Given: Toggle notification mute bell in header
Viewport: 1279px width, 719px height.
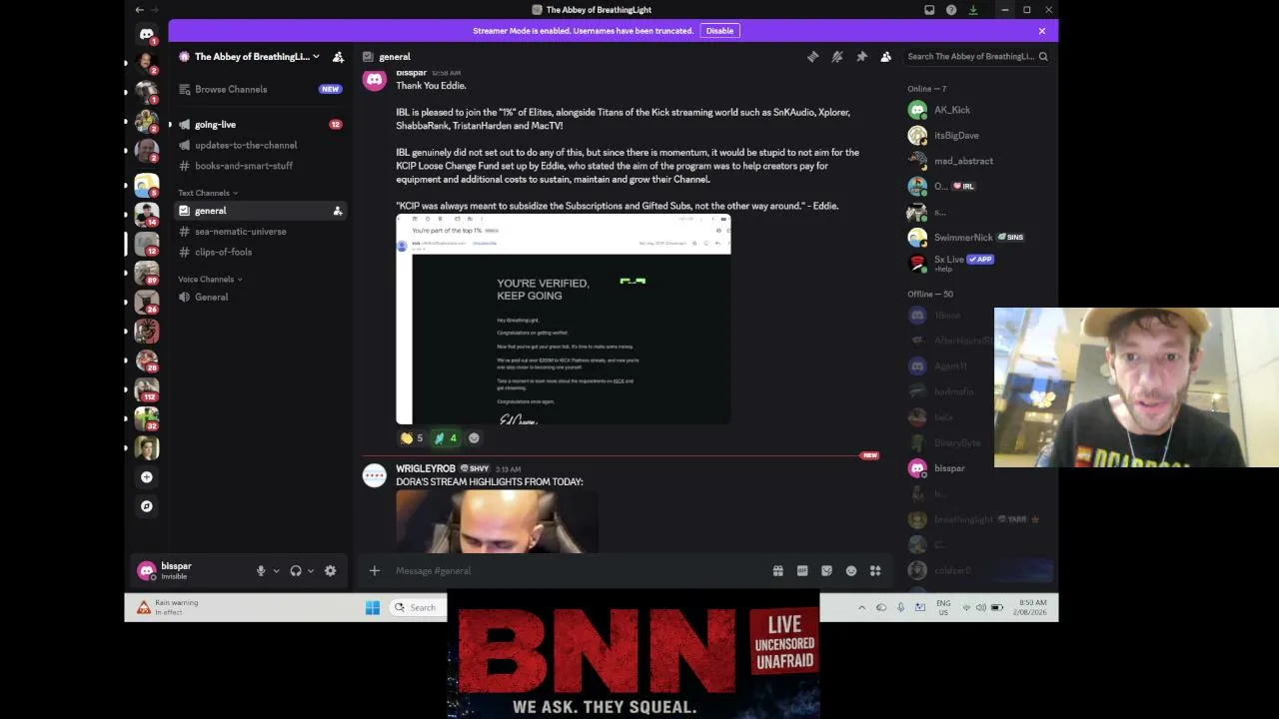Looking at the screenshot, I should point(837,57).
